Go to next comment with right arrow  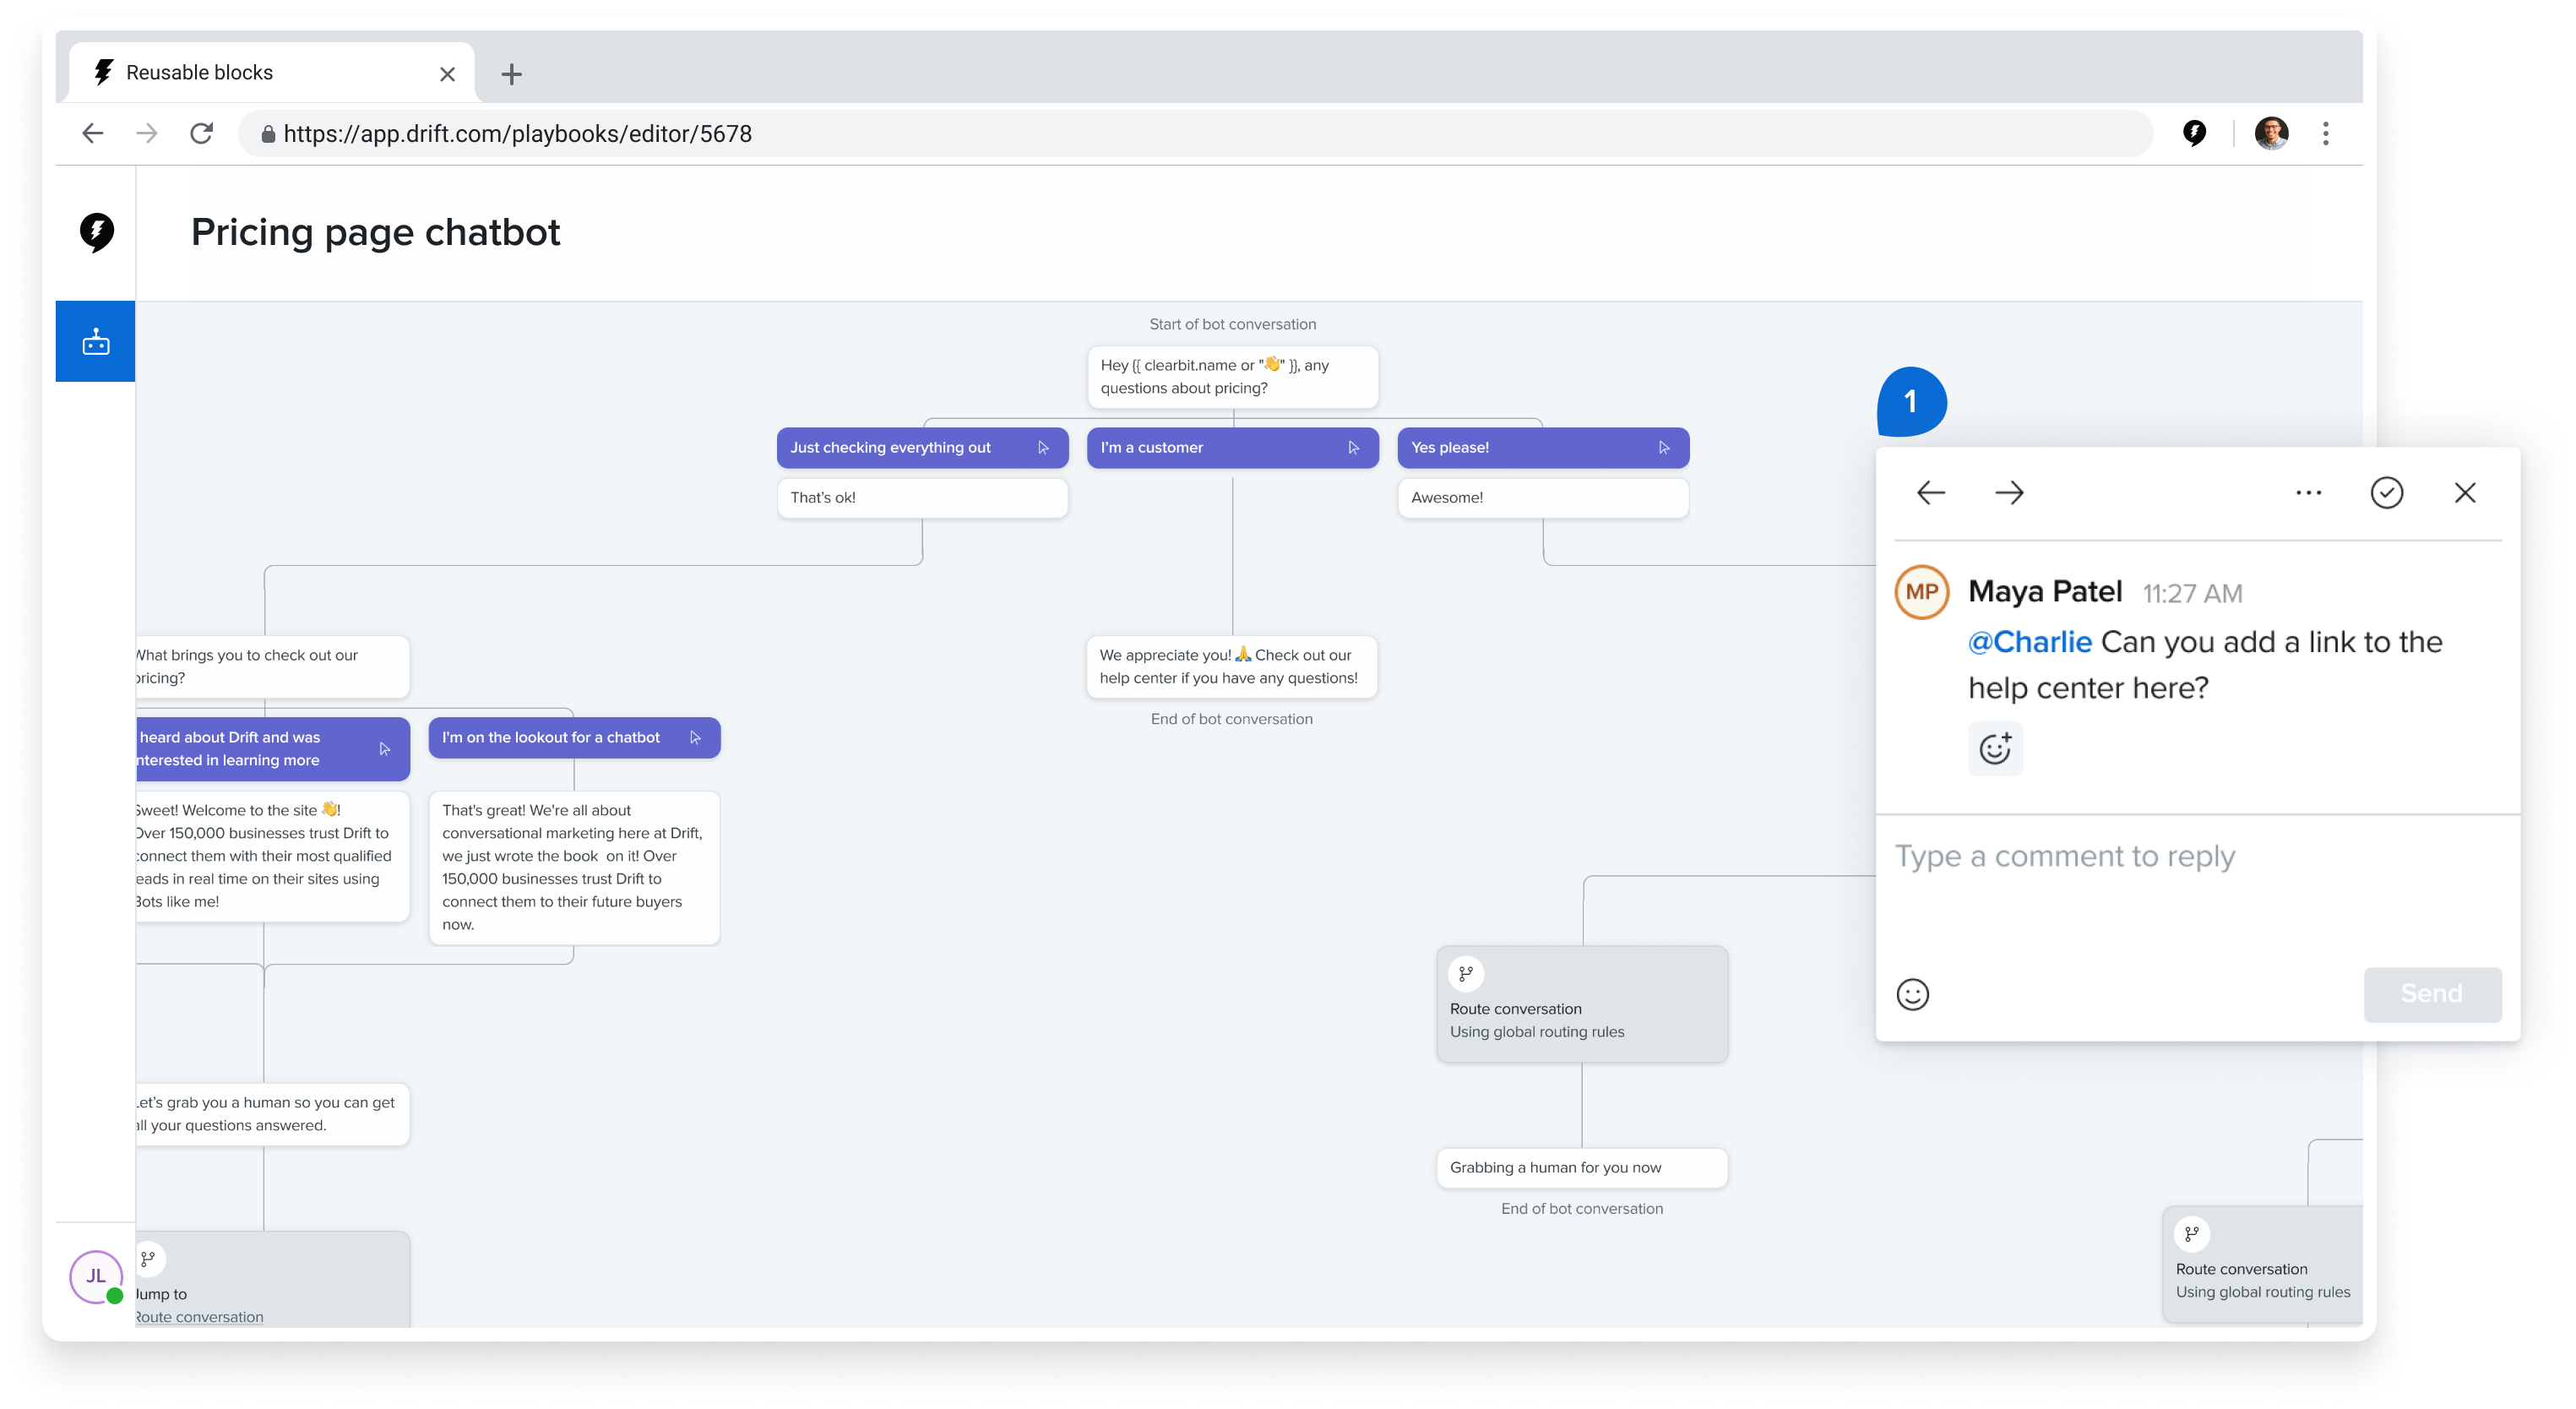click(2009, 492)
